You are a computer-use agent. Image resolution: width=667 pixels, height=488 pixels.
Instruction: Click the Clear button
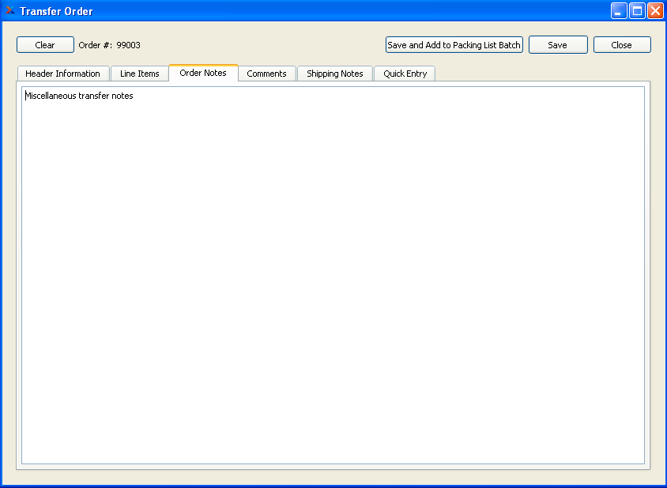click(x=44, y=44)
